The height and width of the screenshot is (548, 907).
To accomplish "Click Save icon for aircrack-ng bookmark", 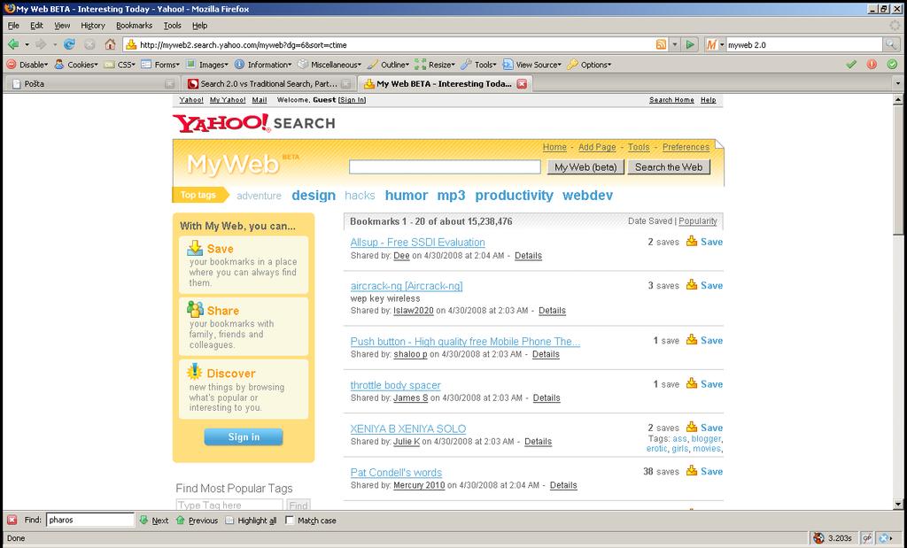I will pos(692,285).
